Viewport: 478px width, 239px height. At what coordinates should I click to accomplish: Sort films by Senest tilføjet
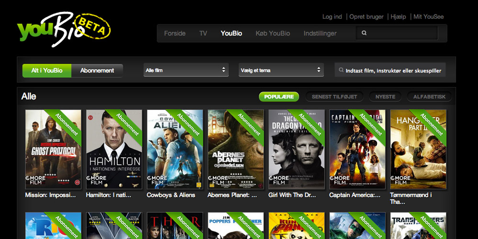pyautogui.click(x=334, y=97)
